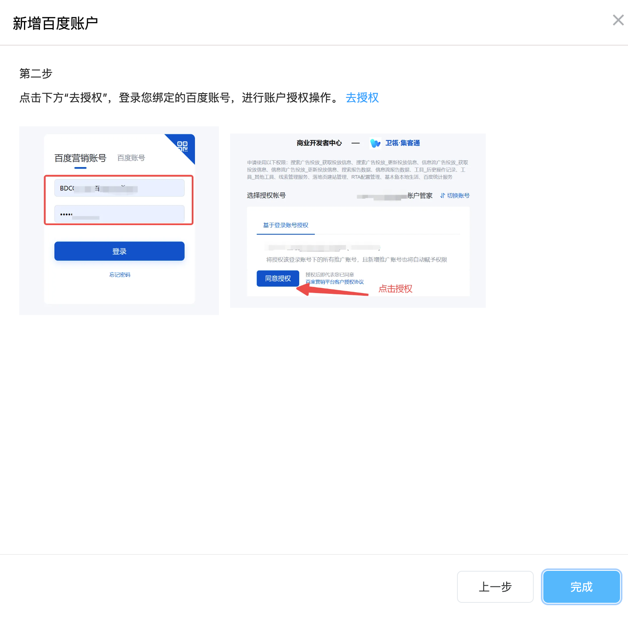
Task: Open the Baidu login tutorial screenshot
Action: pyautogui.click(x=119, y=221)
